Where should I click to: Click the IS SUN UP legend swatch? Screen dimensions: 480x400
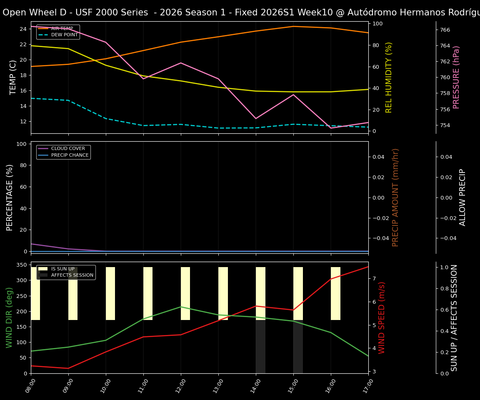(x=42, y=269)
